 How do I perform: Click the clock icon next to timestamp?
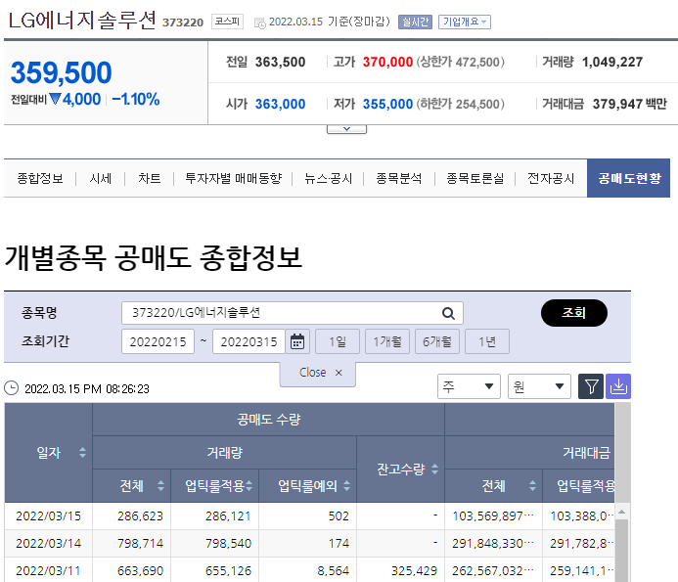(11, 388)
